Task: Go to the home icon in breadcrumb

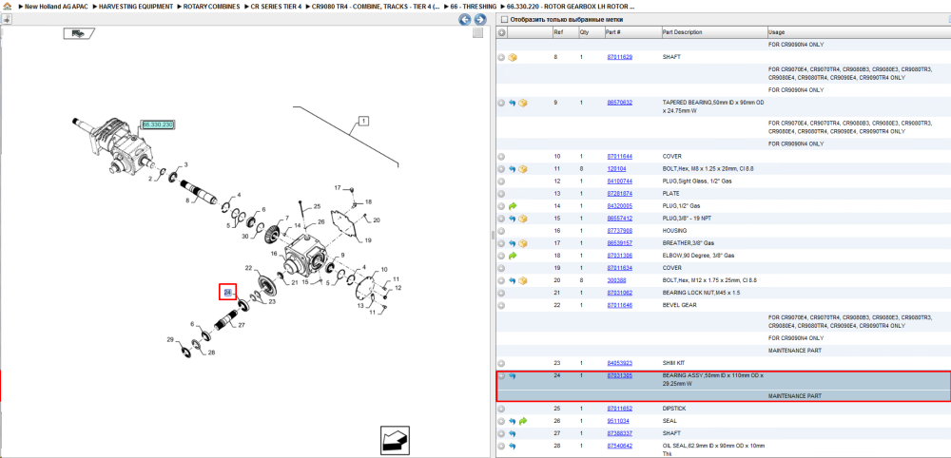Action: pyautogui.click(x=7, y=6)
